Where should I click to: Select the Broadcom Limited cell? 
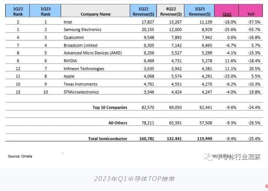(81, 45)
